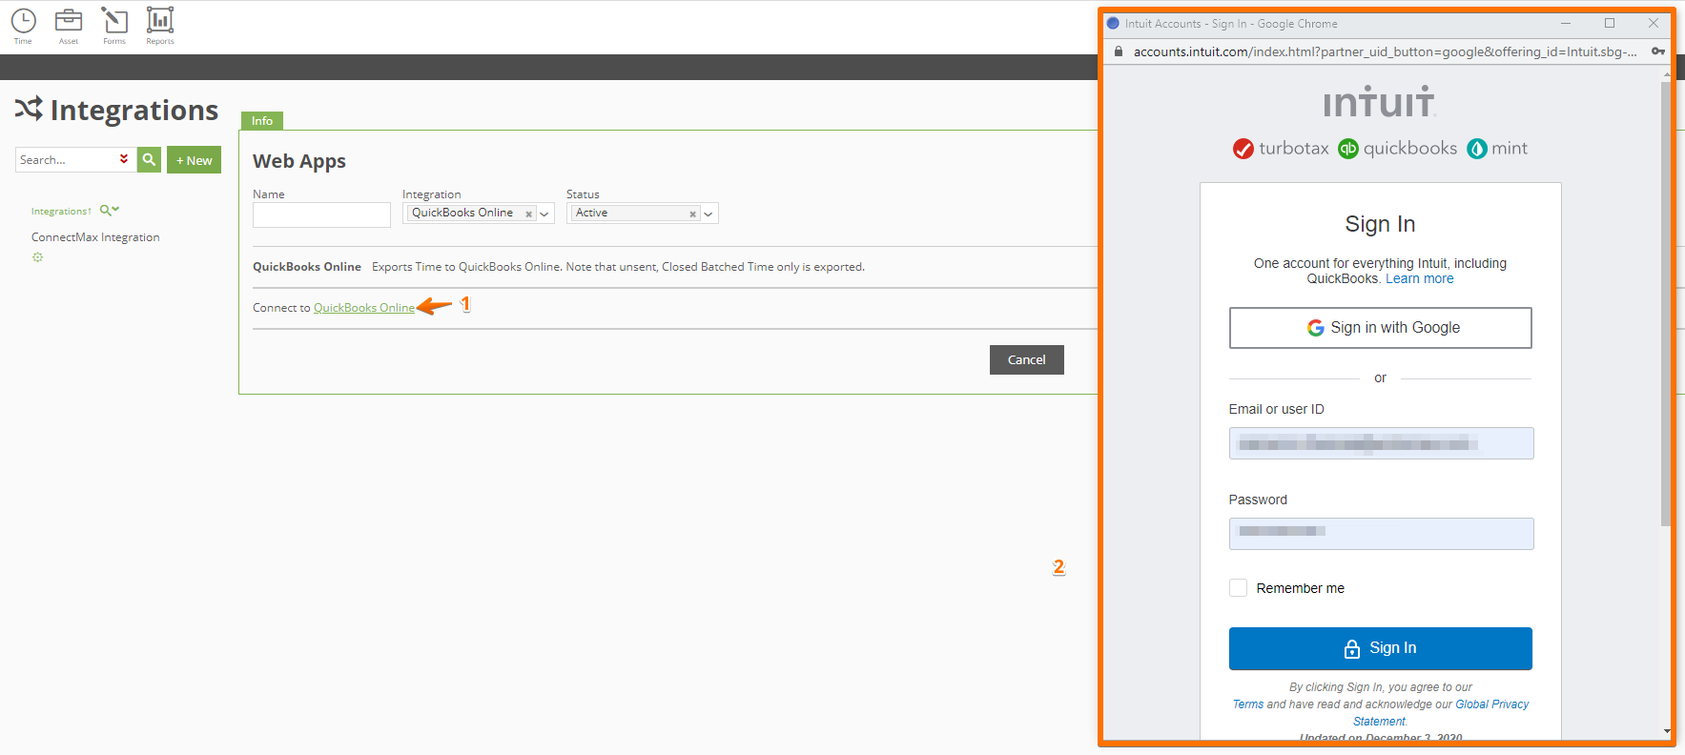Maximize the Intuit Accounts Chrome window
1685x755 pixels.
click(1610, 23)
